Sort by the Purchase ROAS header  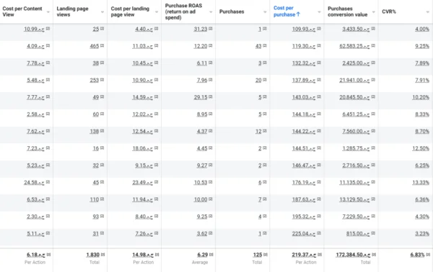click(183, 12)
